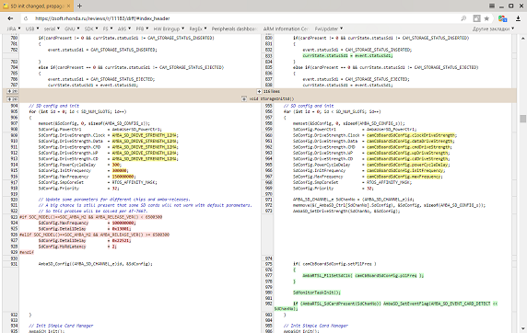Click 'camCbBoardSdConfig.powerCycleDelay' highlighted value
The height and width of the screenshot is (333, 527).
[x=408, y=165]
